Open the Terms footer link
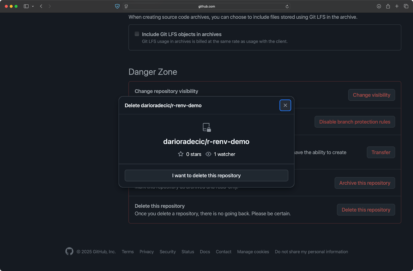The width and height of the screenshot is (413, 271). point(128,252)
